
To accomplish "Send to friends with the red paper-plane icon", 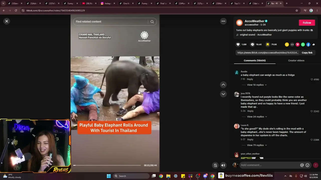I will click(x=298, y=44).
